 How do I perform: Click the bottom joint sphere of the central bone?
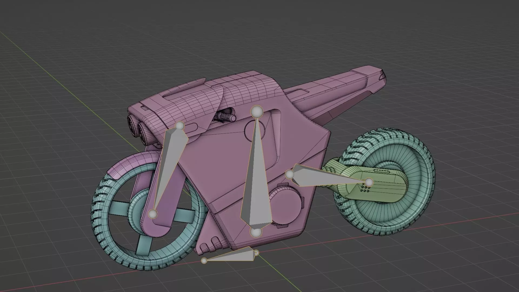[256, 232]
